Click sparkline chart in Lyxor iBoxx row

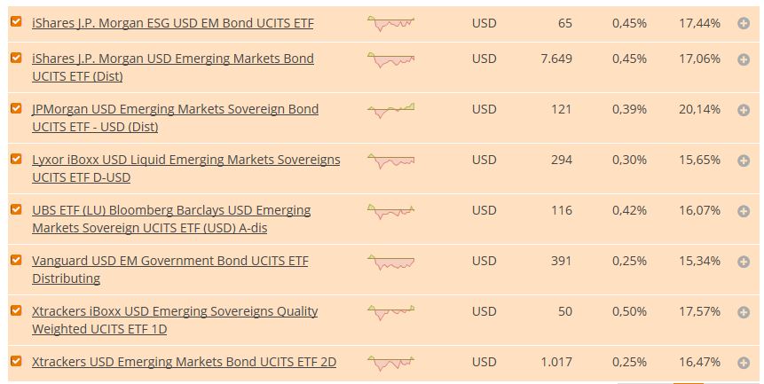click(390, 161)
